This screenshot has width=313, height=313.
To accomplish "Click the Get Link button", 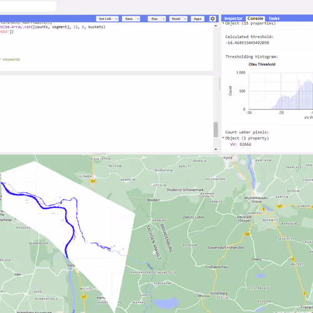I will [x=105, y=19].
